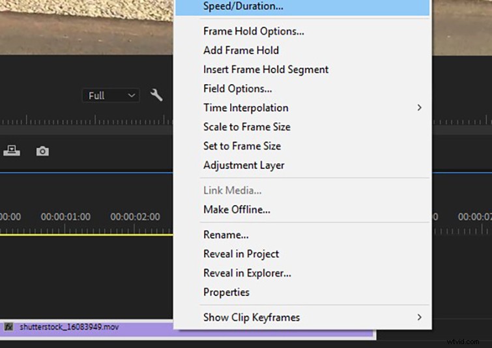Viewport: 492px width, 348px height.
Task: Open Field Options
Action: pyautogui.click(x=302, y=89)
